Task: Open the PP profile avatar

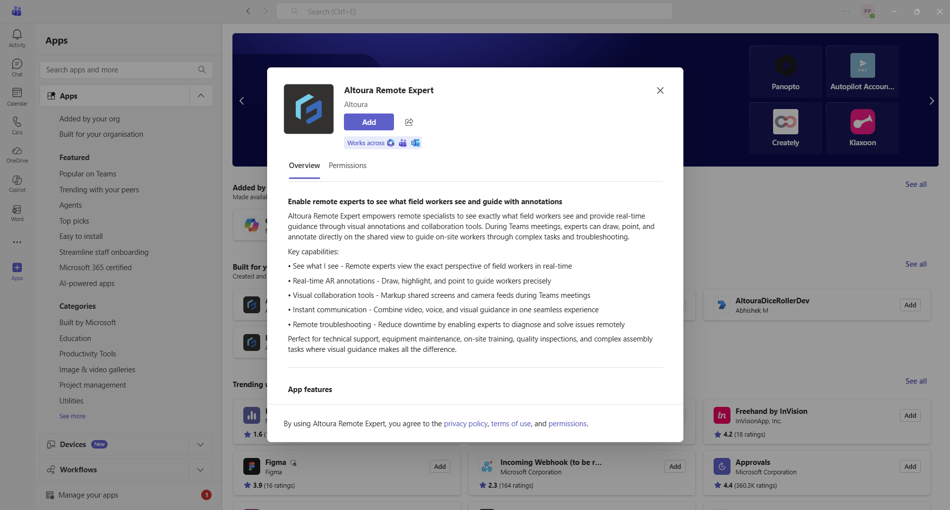Action: coord(868,11)
